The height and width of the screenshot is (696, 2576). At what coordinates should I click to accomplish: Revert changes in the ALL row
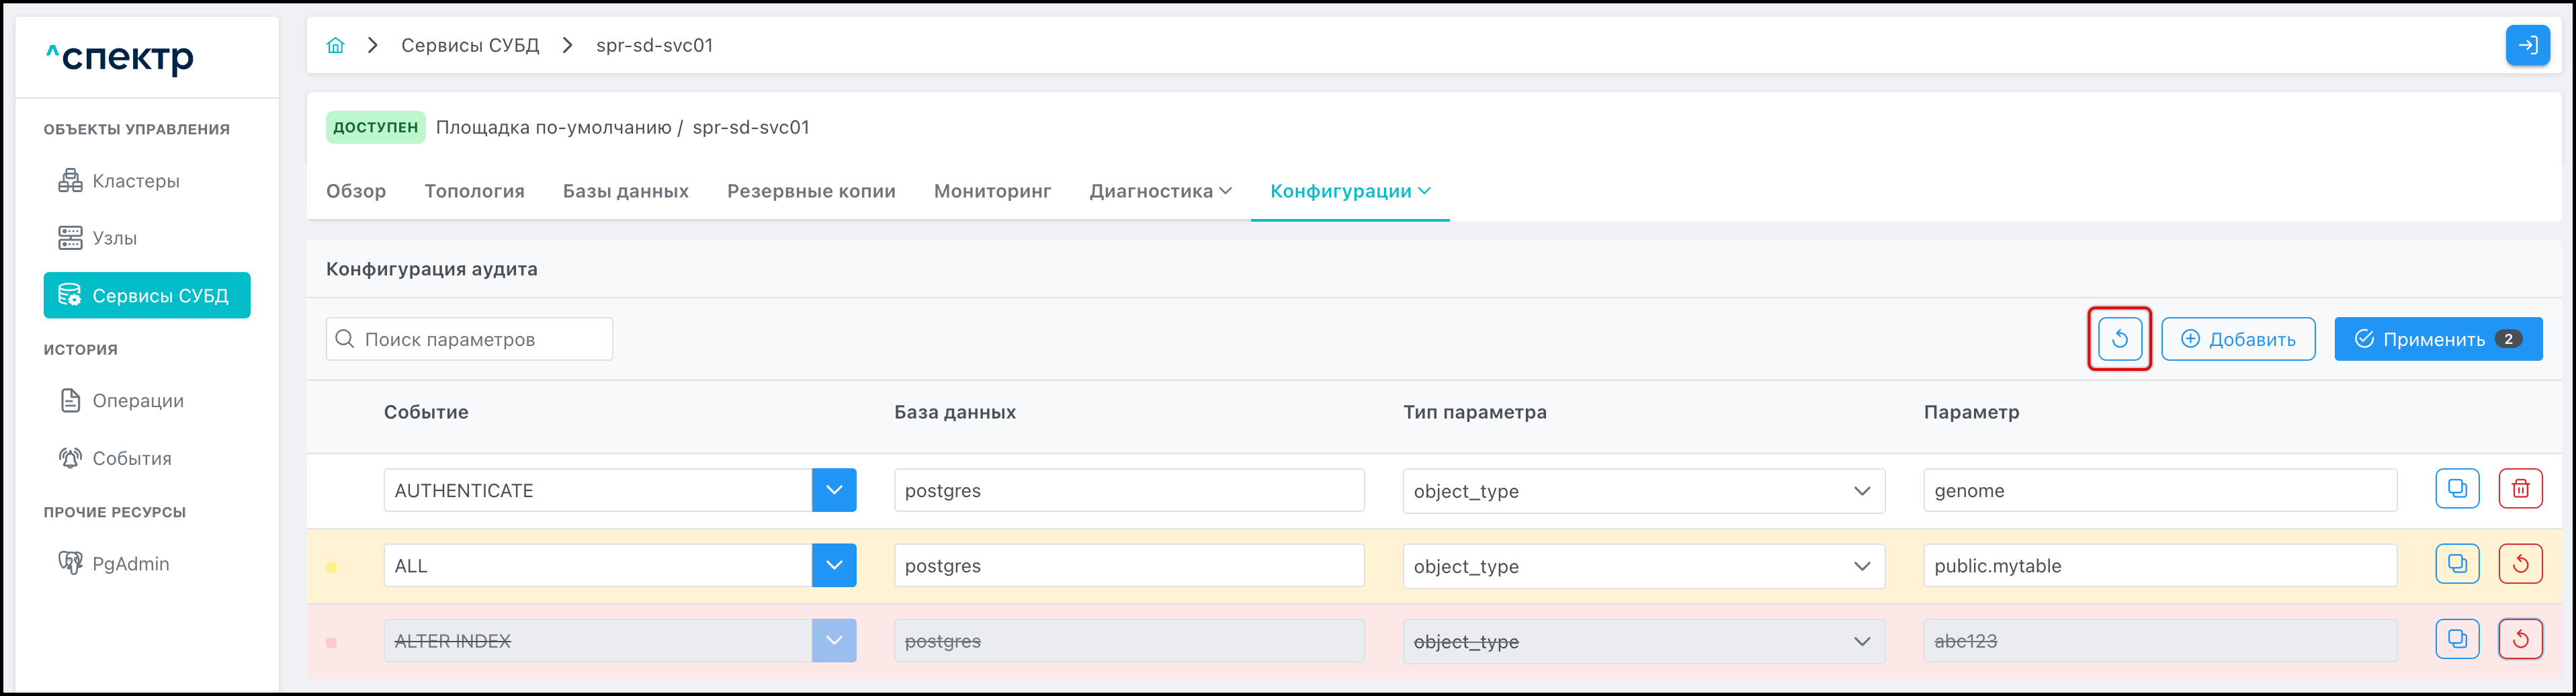point(2519,564)
